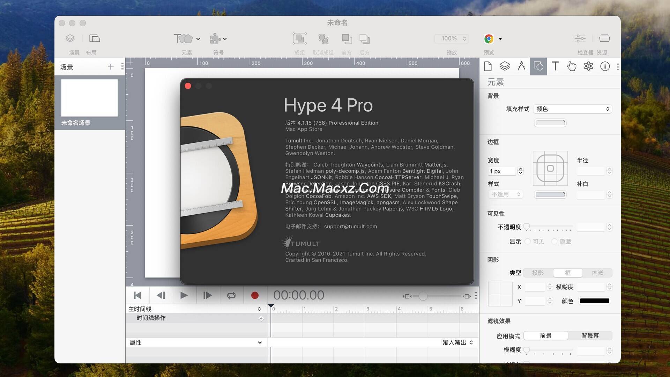The height and width of the screenshot is (377, 670).
Task: Toggle the loop playback icon
Action: (231, 295)
